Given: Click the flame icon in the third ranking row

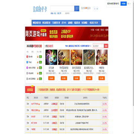Looking at the screenshot, I should [x=38, y=68].
